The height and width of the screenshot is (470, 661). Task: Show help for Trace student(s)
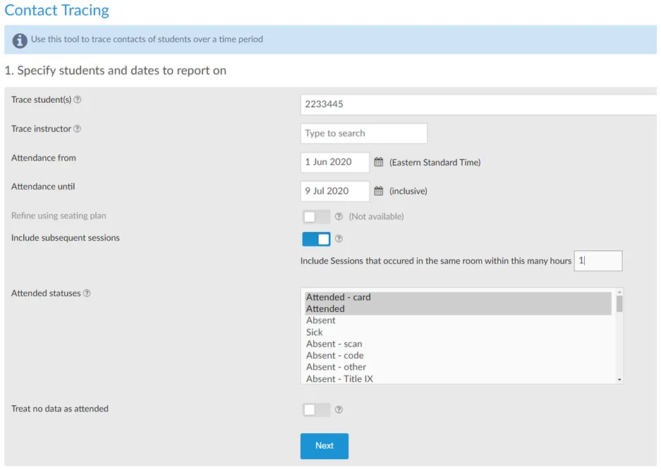77,100
